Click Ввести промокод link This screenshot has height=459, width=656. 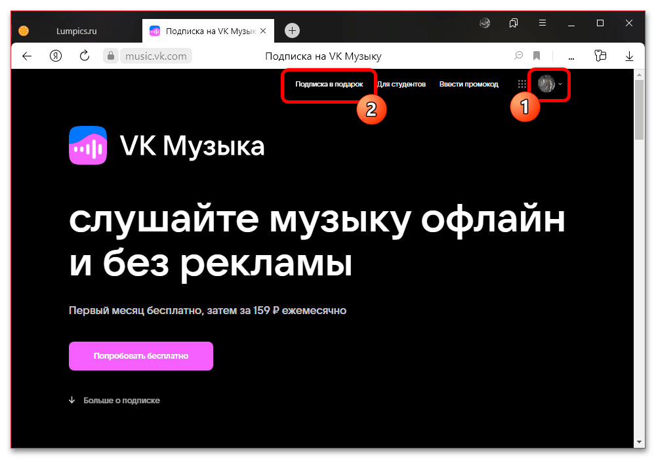coord(468,84)
